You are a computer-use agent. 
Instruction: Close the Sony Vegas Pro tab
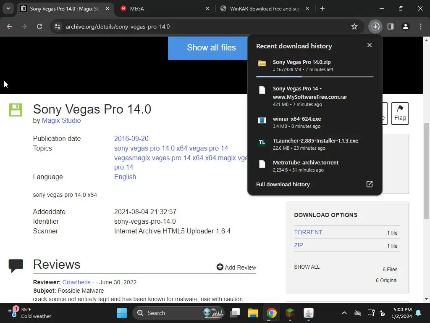coord(107,8)
